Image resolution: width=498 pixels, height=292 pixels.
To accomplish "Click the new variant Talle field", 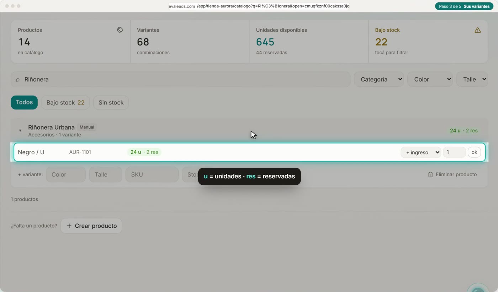I will tap(106, 174).
